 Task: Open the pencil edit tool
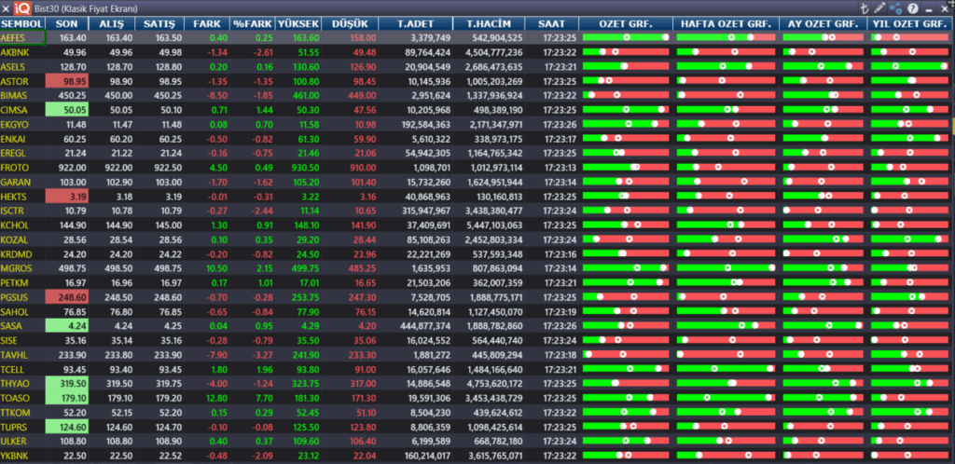[x=879, y=8]
